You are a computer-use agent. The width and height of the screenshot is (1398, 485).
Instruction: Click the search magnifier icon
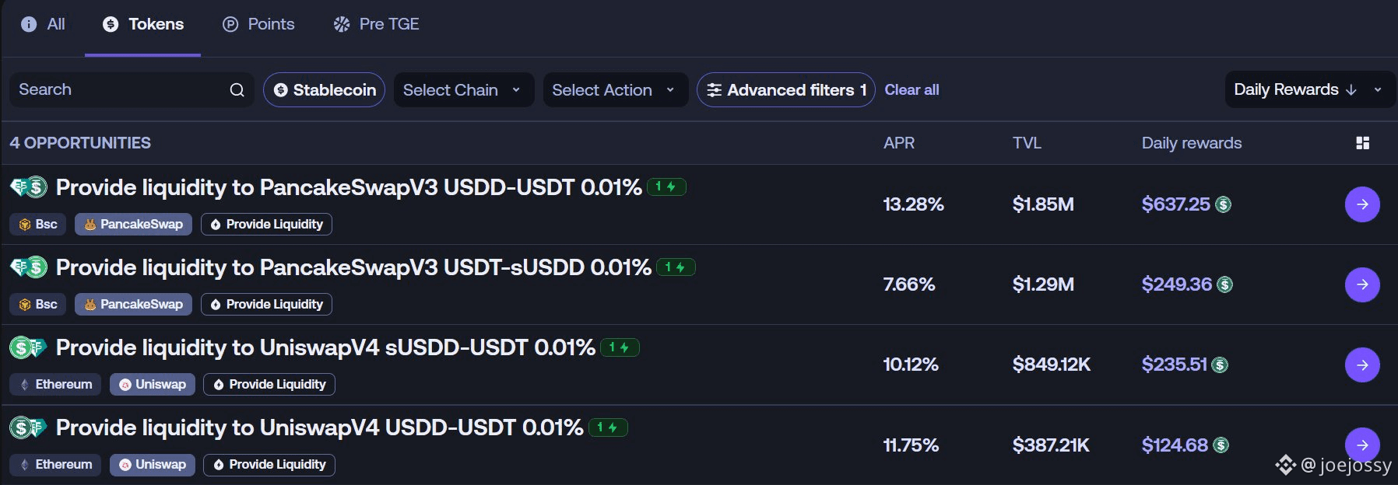coord(237,90)
